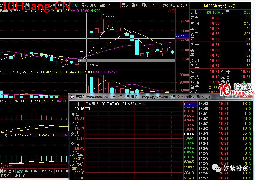Switch to the 周线 weekly chart tab

[x=85, y=5]
